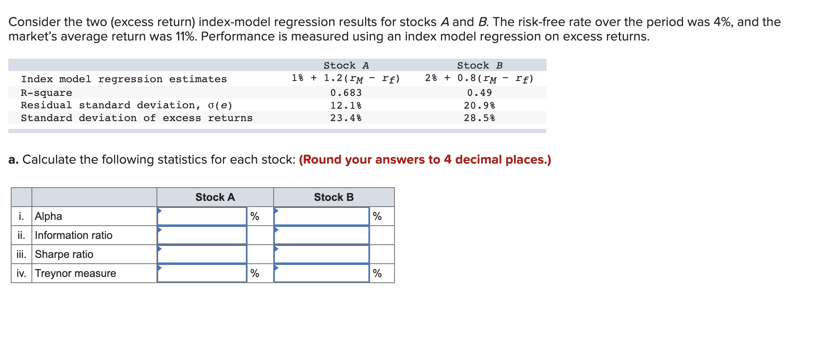Click the Stock B column header in answer table
Image resolution: width=837 pixels, height=348 pixels.
[x=333, y=197]
